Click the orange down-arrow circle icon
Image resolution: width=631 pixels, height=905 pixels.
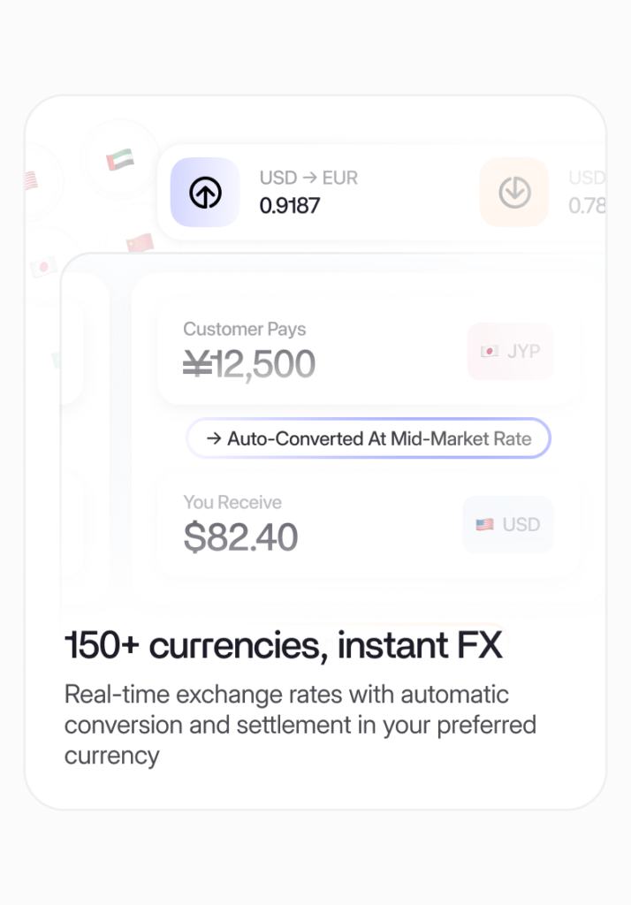point(514,193)
